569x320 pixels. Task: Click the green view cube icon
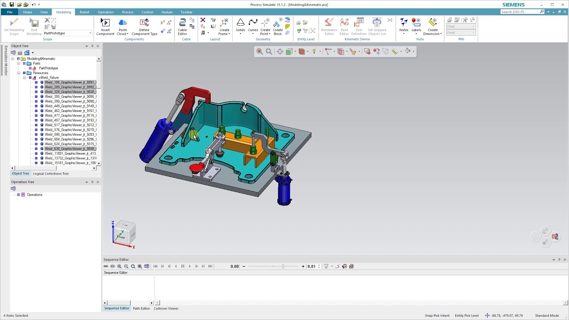coord(289,52)
